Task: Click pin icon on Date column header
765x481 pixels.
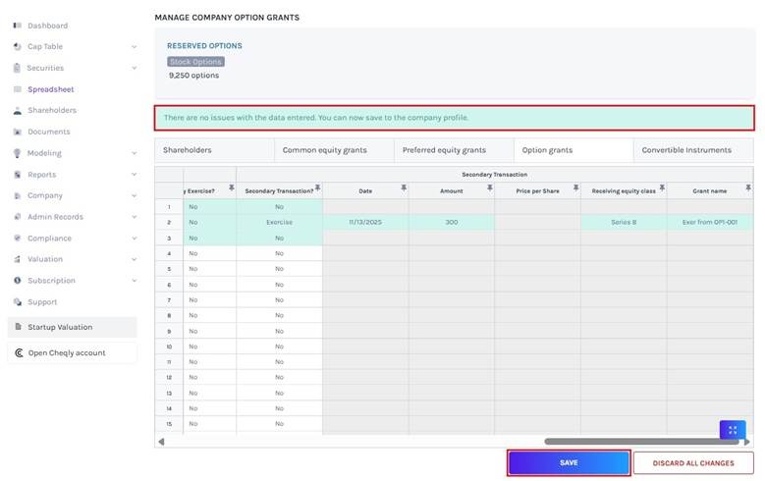Action: [402, 187]
